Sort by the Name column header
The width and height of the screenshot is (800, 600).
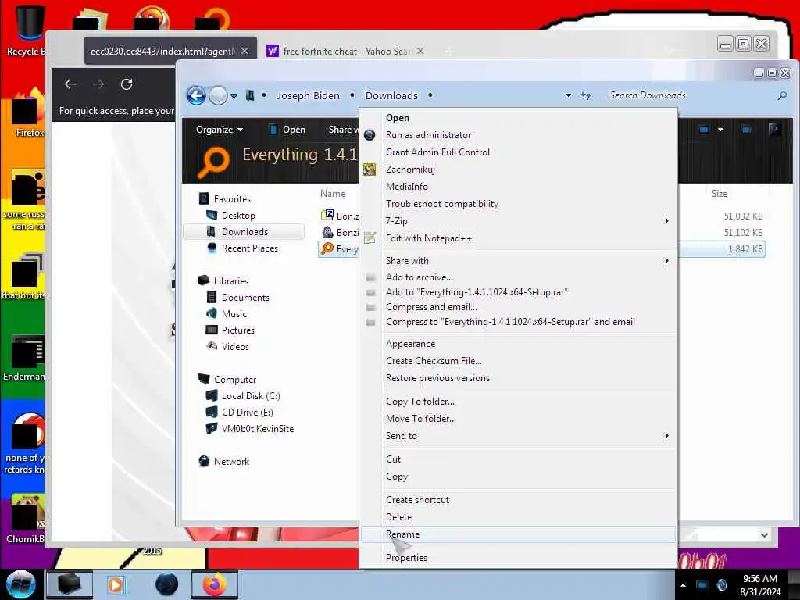pyautogui.click(x=333, y=194)
